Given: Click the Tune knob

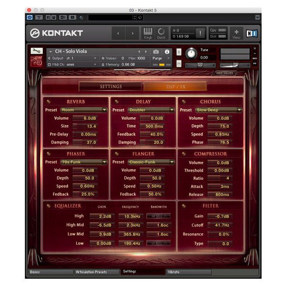Looking at the screenshot, I should (x=191, y=54).
